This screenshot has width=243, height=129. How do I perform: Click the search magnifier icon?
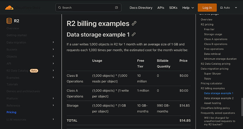[60, 8]
